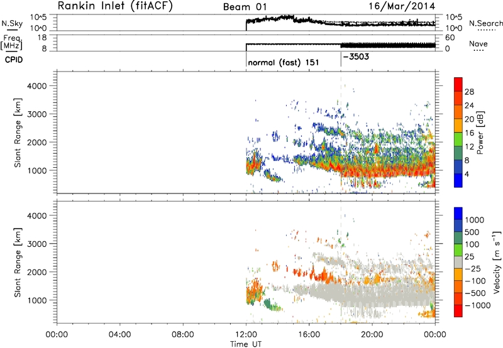Click the '18' frequency axis tick
503x348 pixels.
pyautogui.click(x=42, y=38)
